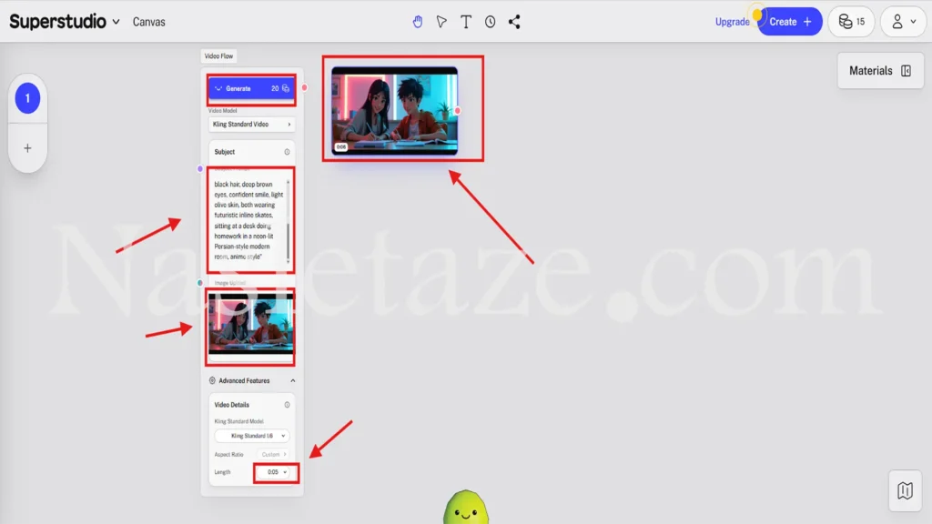
Task: Click the Generate node pink output connector
Action: click(x=304, y=88)
